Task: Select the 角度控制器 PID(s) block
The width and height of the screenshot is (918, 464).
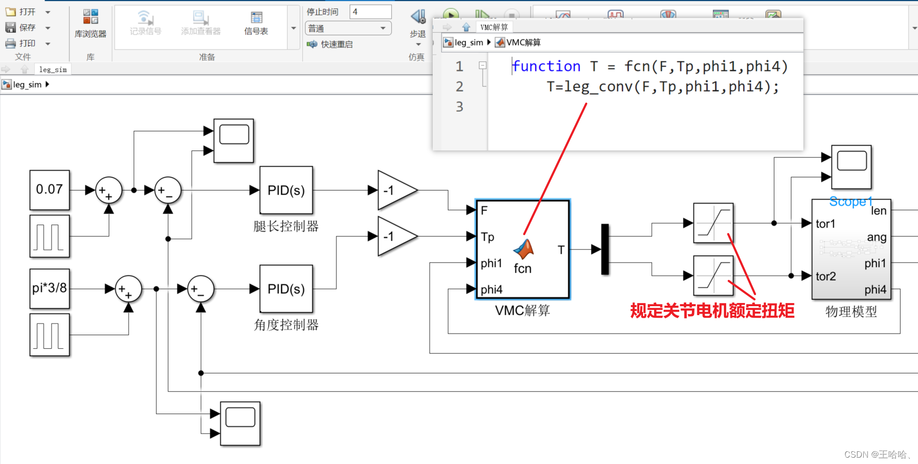Action: pos(287,289)
